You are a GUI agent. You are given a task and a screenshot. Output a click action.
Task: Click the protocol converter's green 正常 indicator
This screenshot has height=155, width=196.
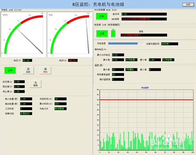tap(102, 16)
